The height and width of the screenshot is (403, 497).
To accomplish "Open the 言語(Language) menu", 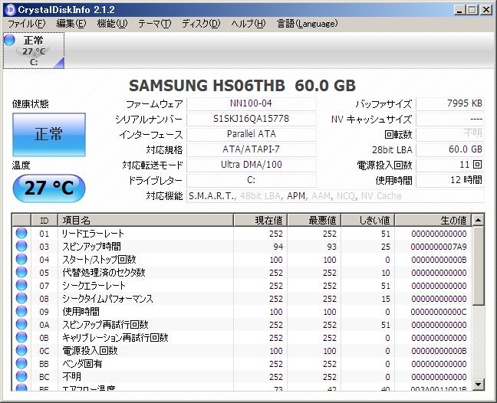I will click(307, 24).
